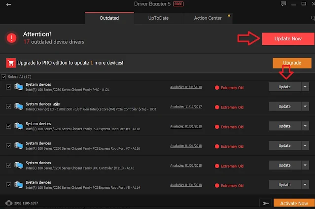Click the device icon for LPC Controller (H110) - A143

pyautogui.click(x=18, y=165)
